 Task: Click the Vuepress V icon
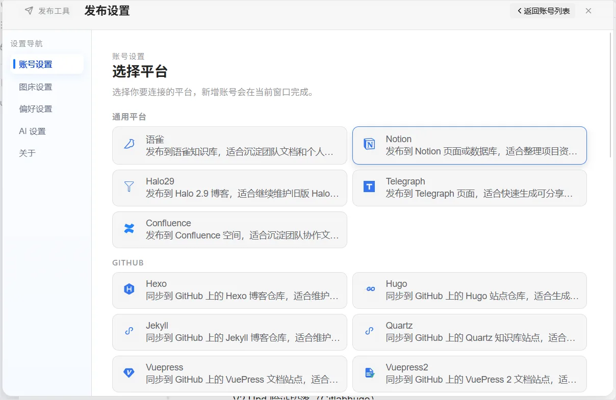pos(129,373)
